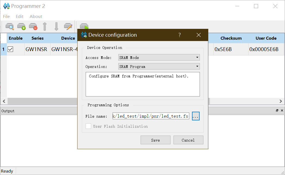Click the GW1NSR-4 device cell
The height and width of the screenshot is (175, 285).
point(64,49)
